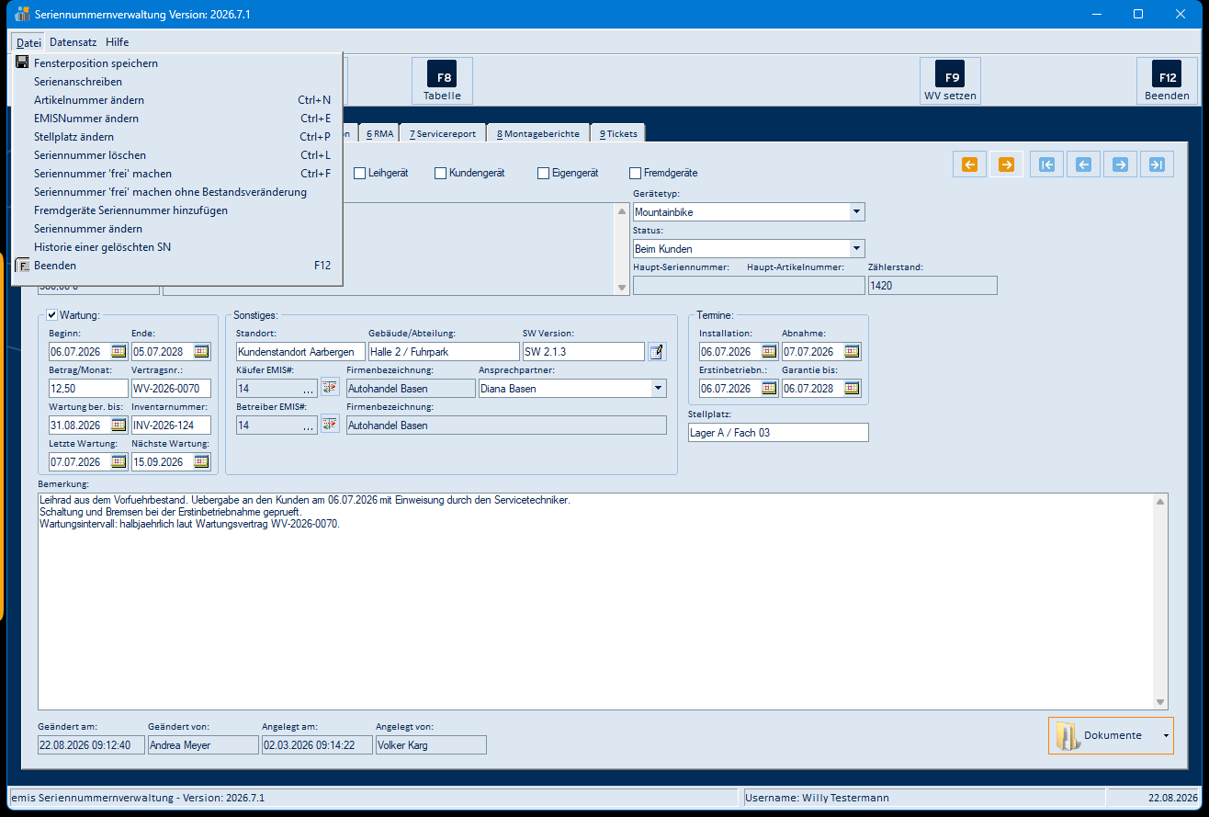Expand the Ansprechpartner dropdown showing Diana Basen
Screen dimensions: 1209x817
tap(658, 388)
